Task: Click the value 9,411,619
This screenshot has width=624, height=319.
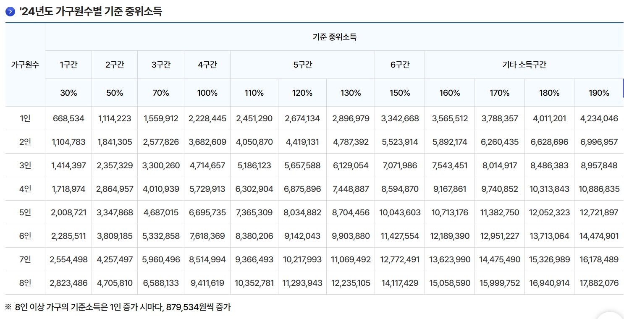Action: coord(207,283)
